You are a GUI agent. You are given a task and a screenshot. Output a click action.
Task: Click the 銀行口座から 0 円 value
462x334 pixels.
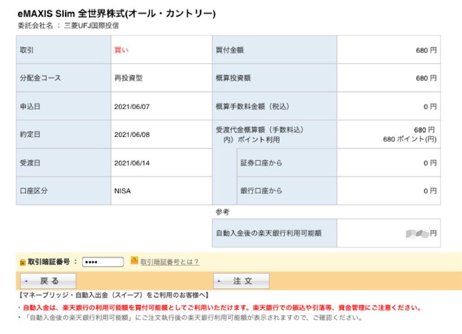click(x=430, y=191)
